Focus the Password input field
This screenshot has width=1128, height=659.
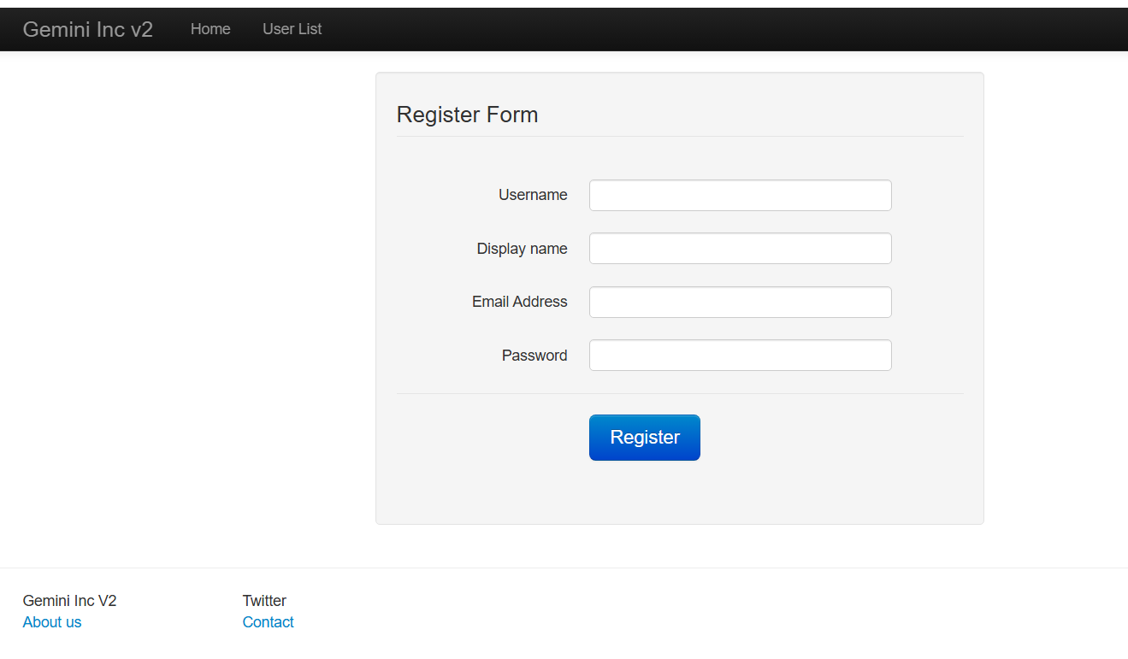pos(740,356)
